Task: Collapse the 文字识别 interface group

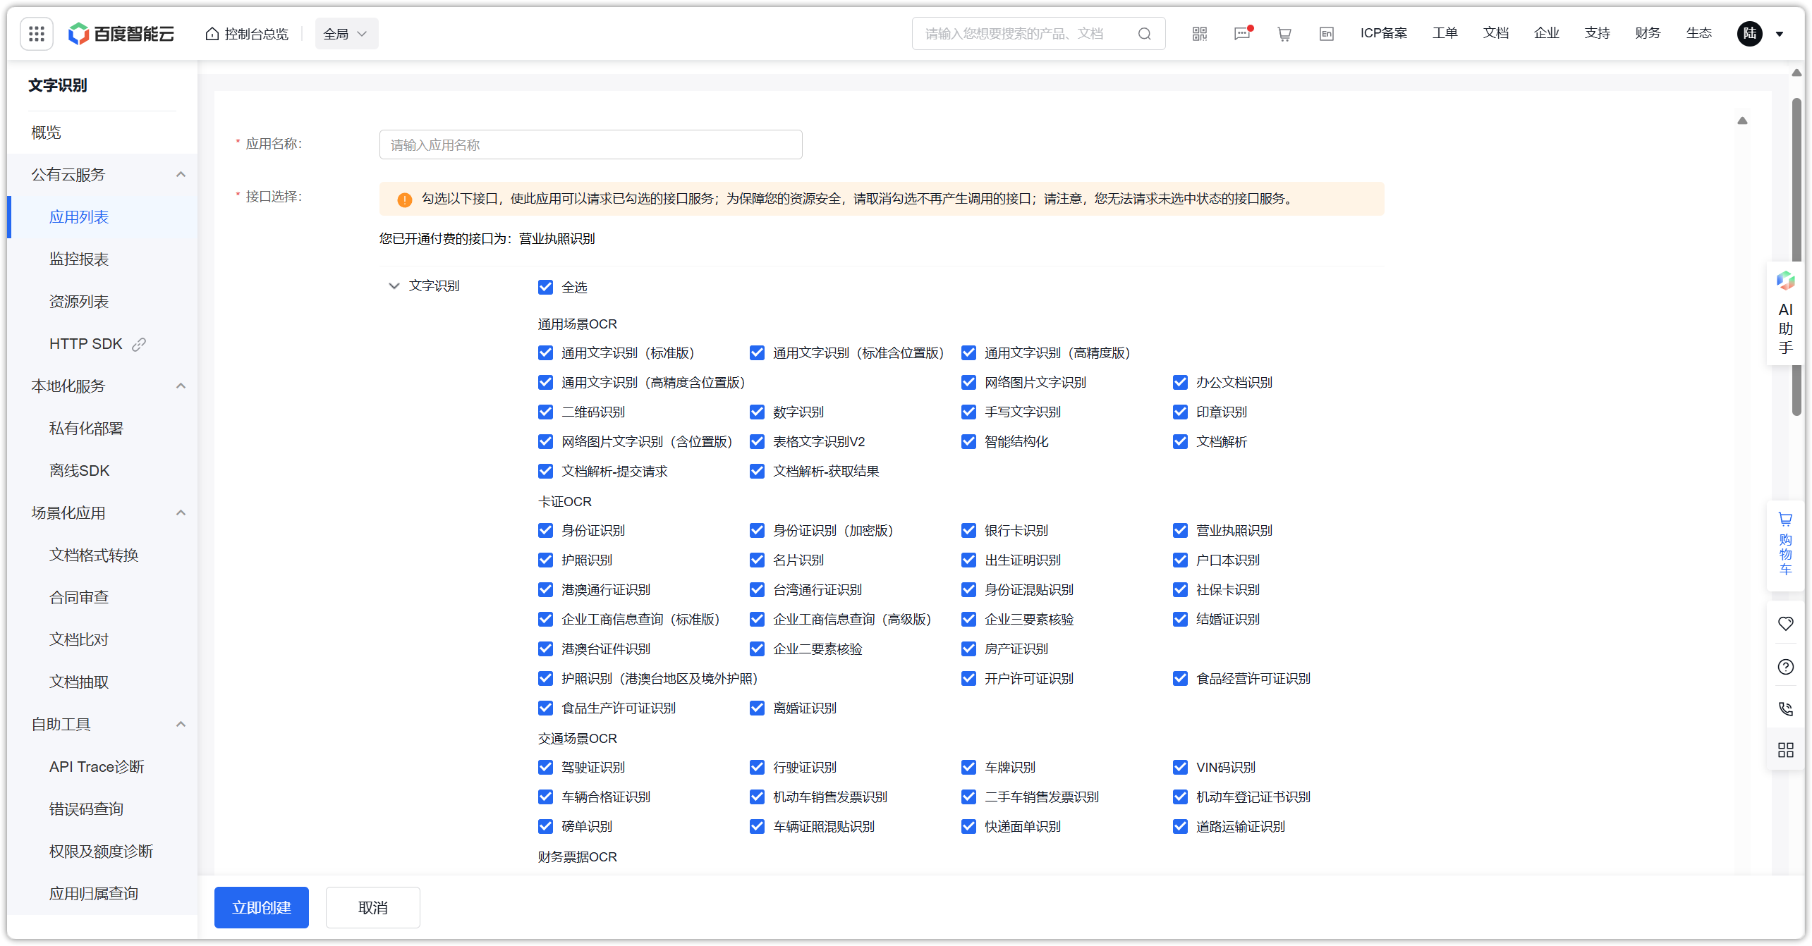Action: pyautogui.click(x=394, y=286)
